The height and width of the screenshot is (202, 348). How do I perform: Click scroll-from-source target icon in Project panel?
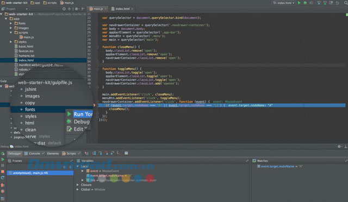64,9
